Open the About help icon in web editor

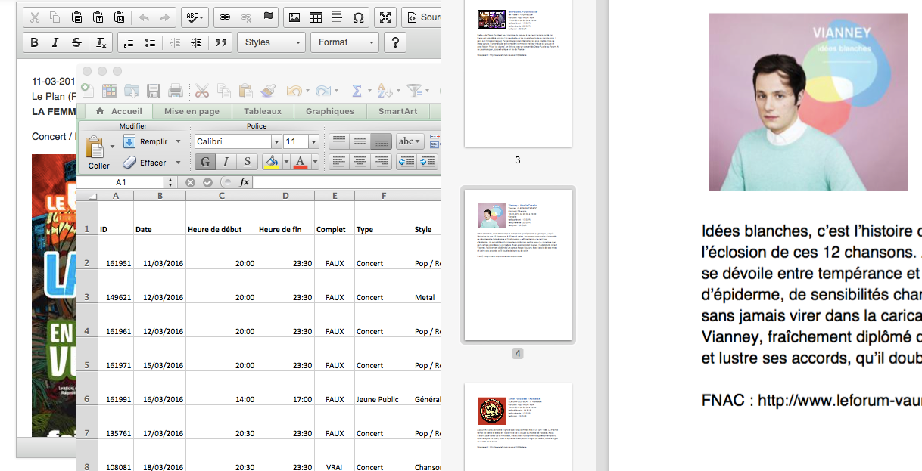(394, 42)
